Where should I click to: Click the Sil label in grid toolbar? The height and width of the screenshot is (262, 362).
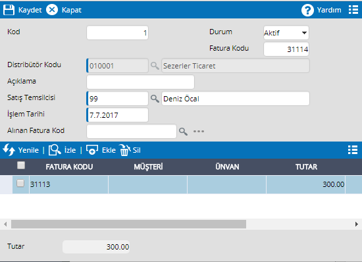[136, 150]
